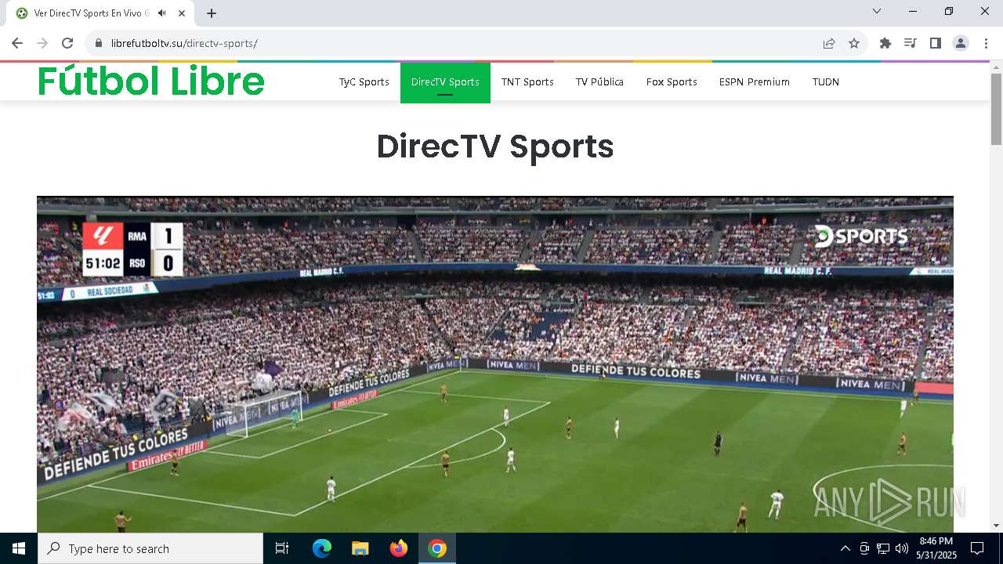Click the browser forward arrow
This screenshot has height=564, width=1003.
[x=42, y=43]
